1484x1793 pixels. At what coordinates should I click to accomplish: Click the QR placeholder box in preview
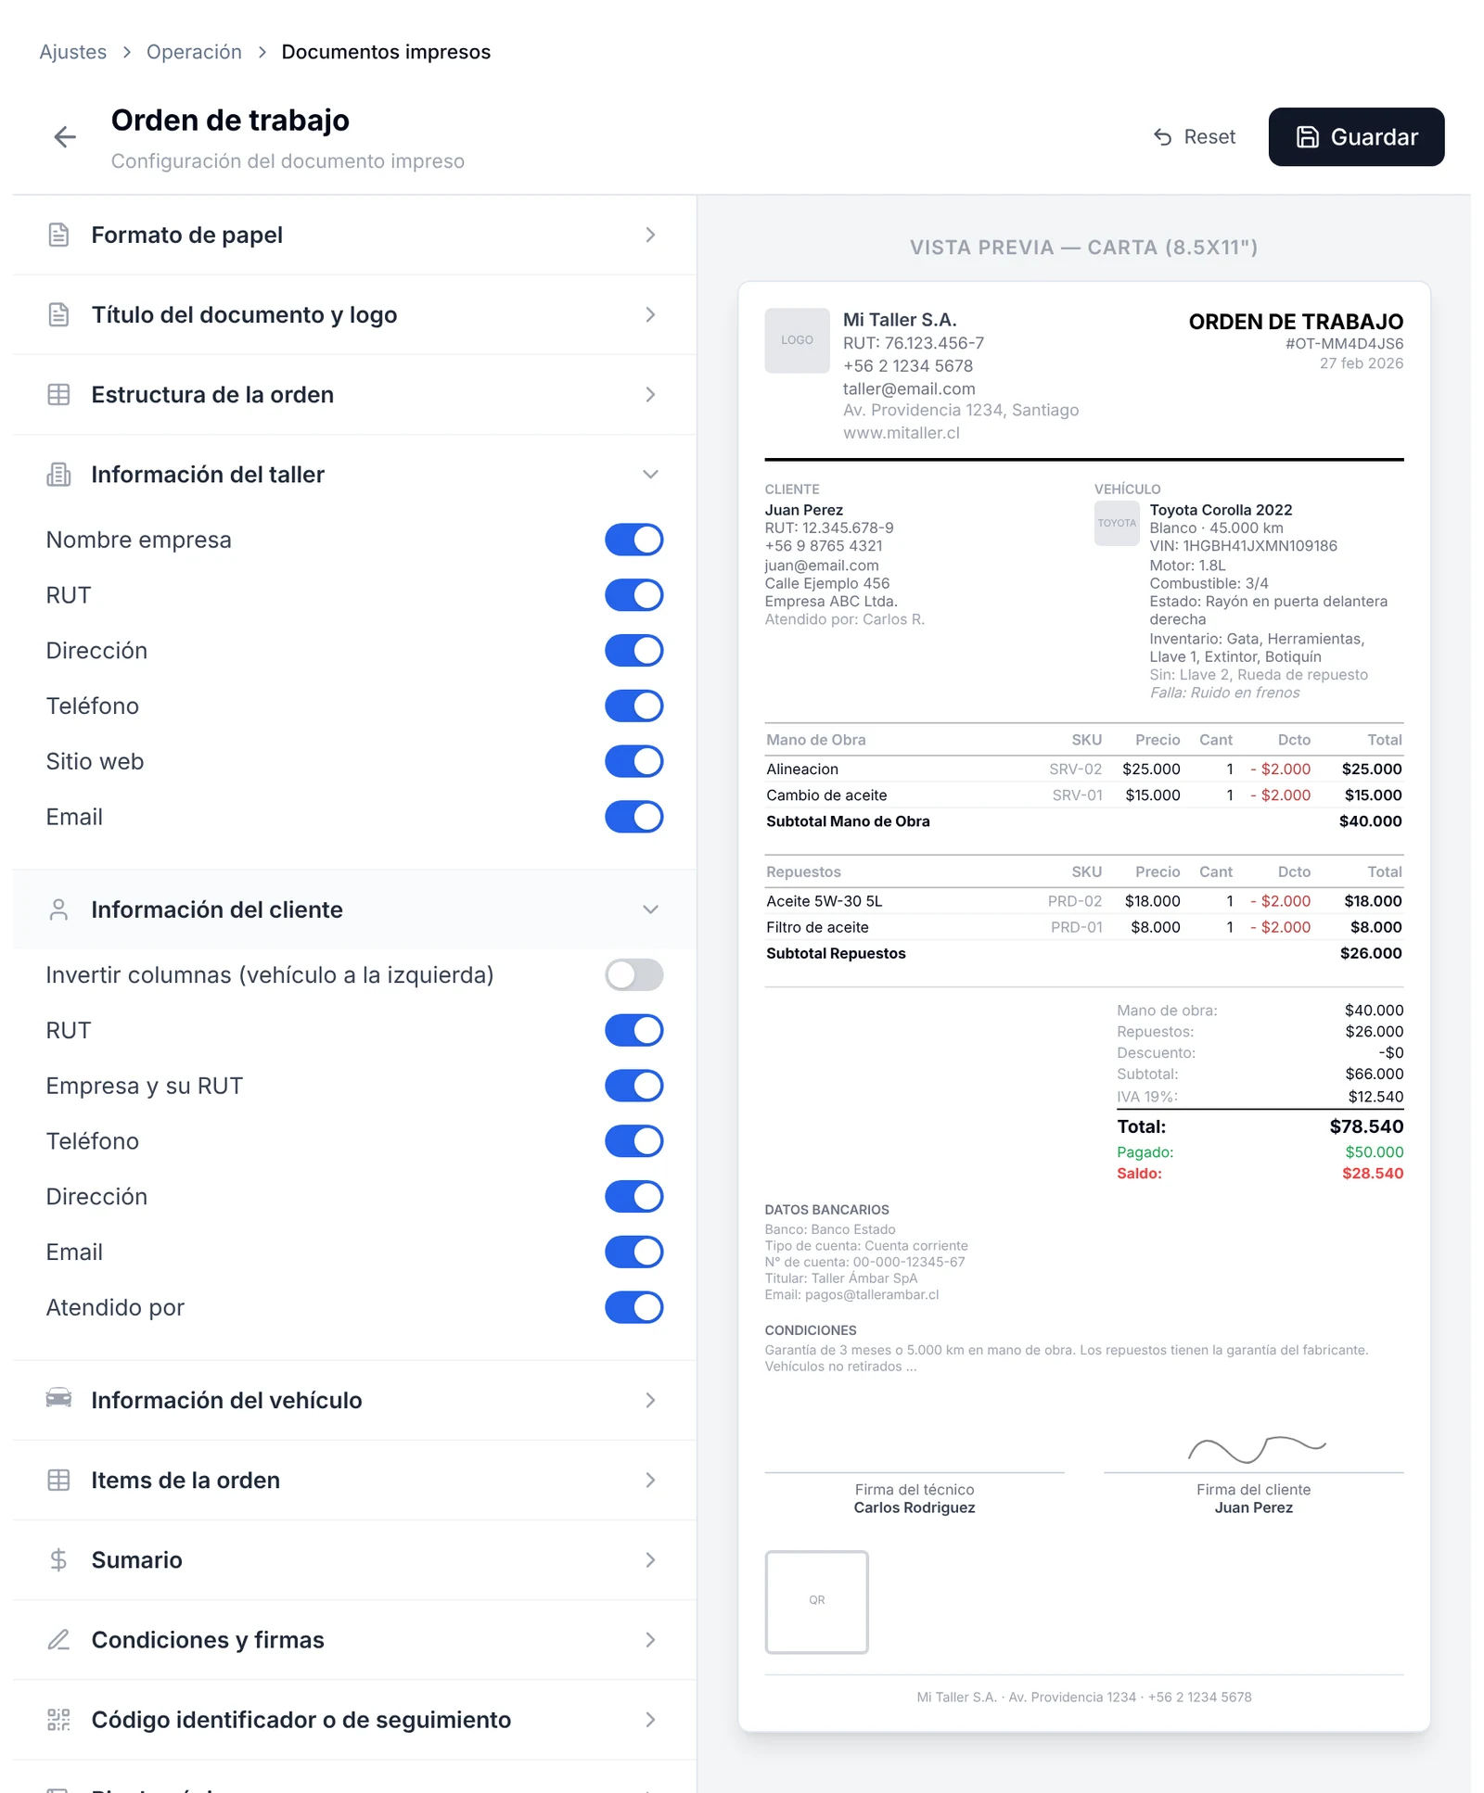click(x=816, y=1601)
